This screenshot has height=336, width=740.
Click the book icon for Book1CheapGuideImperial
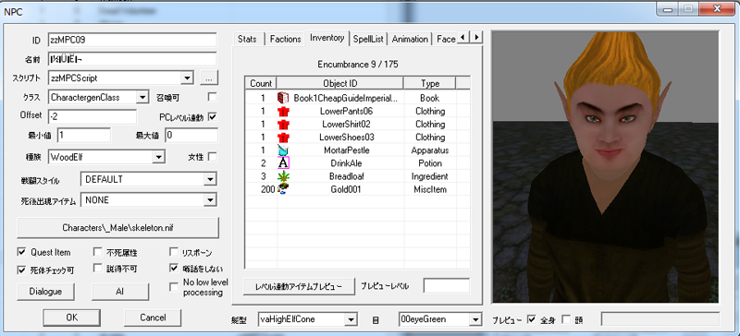coord(283,98)
